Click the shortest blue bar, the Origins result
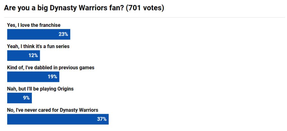 tap(19, 98)
